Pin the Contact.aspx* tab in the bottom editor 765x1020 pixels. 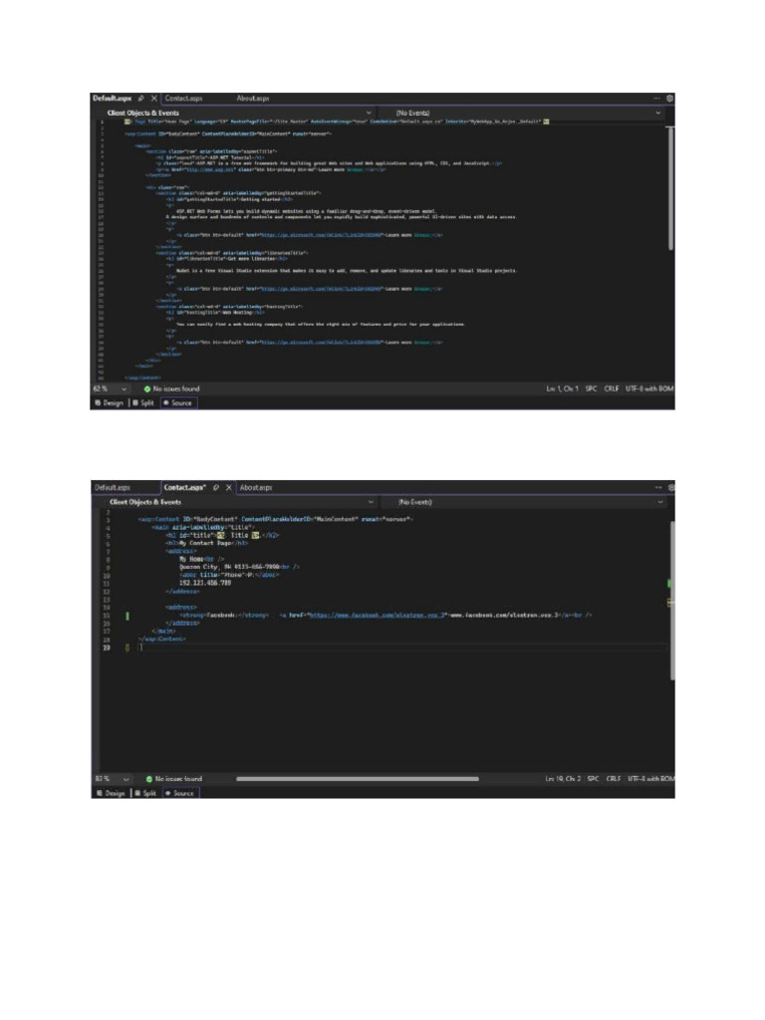tap(216, 487)
